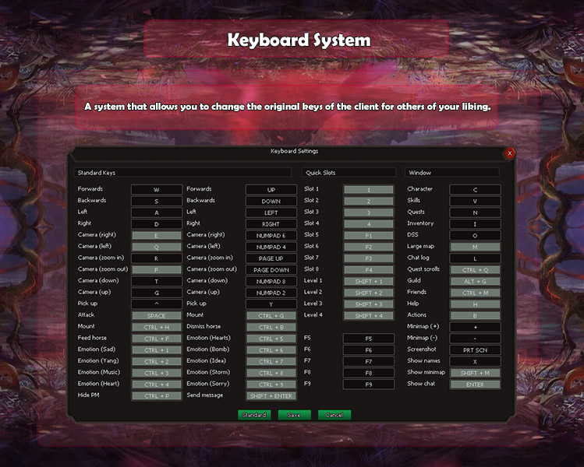Change the Inventory window key I
The image size is (584, 467).
pyautogui.click(x=475, y=224)
